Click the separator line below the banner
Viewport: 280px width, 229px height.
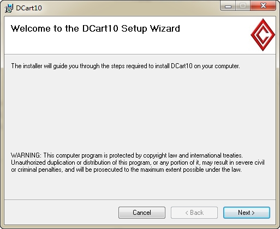140,54
